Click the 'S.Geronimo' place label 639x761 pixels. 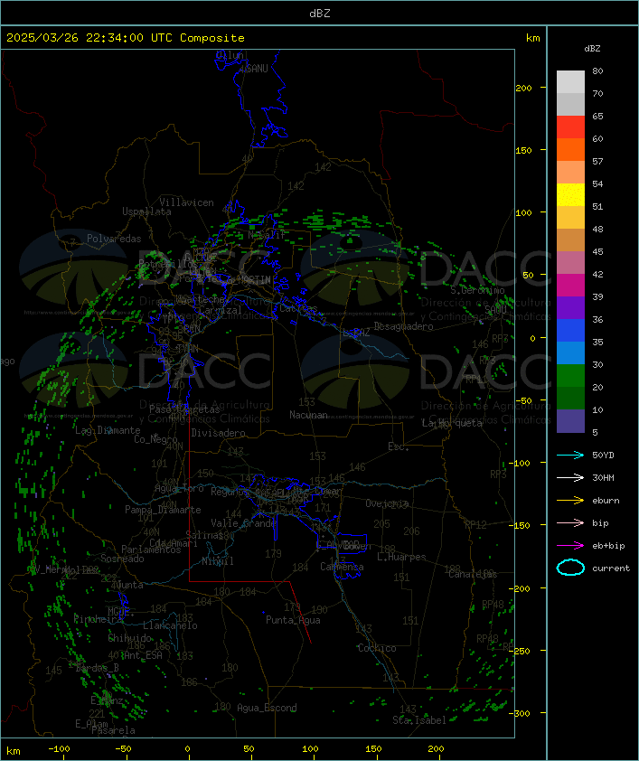(x=477, y=290)
